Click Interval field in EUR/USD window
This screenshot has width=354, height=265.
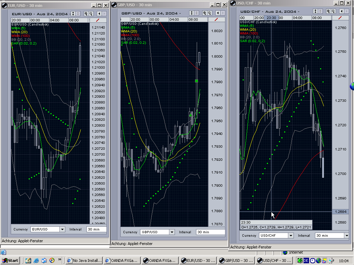96,229
